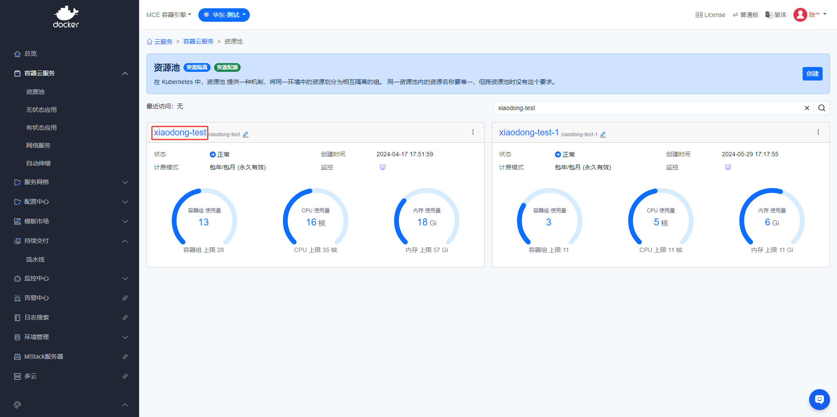Viewport: 837px width, 417px height.
Task: Select 流水线 in the sidebar
Action: [x=35, y=259]
